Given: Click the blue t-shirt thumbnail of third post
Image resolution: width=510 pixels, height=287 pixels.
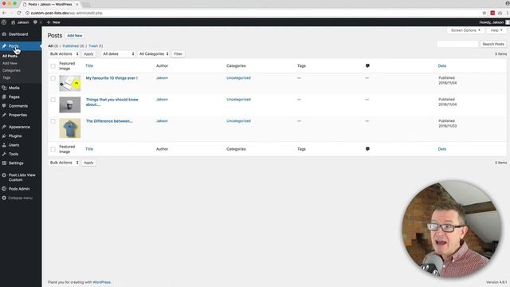Looking at the screenshot, I should pyautogui.click(x=70, y=128).
